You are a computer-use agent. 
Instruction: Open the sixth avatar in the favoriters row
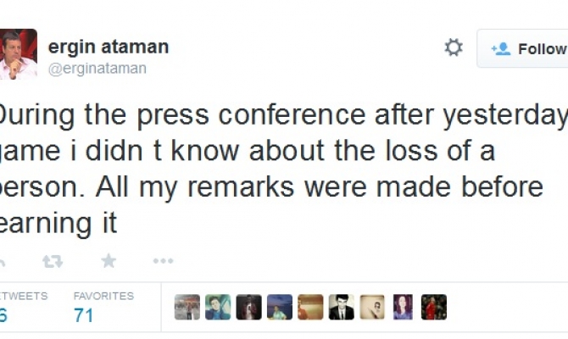point(341,307)
